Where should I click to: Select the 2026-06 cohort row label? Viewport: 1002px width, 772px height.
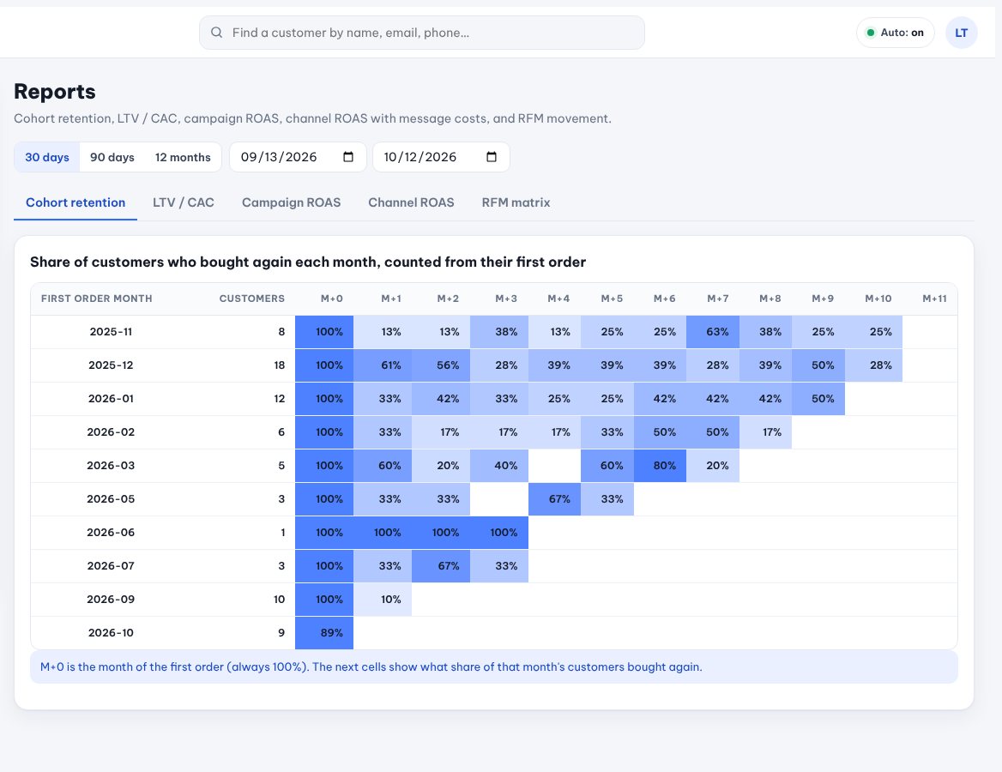(111, 533)
